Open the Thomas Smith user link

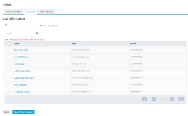pos(22,92)
